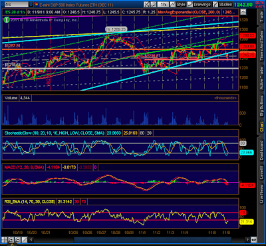This screenshot has height=246, width=266.
Task: Open the Studies menu
Action: pos(223,5)
